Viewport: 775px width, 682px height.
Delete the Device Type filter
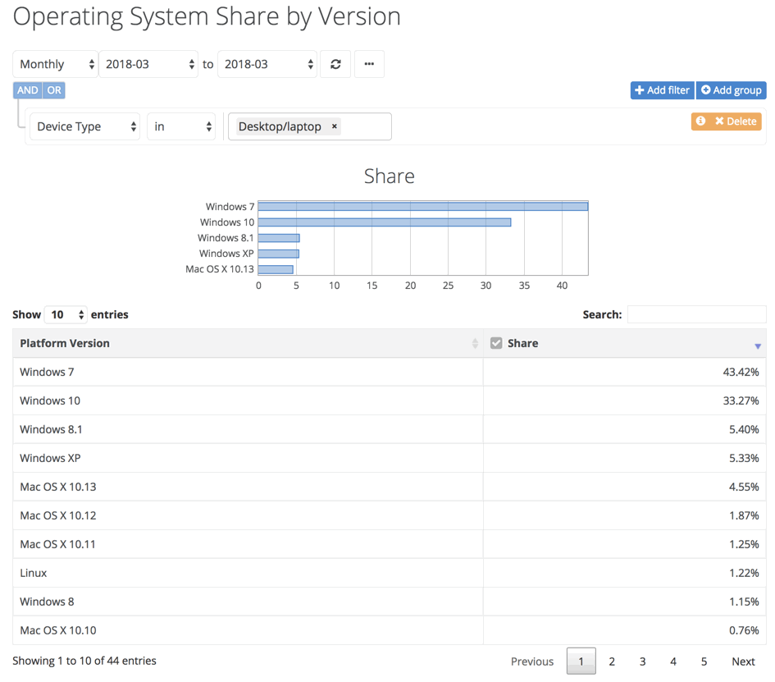[x=736, y=121]
